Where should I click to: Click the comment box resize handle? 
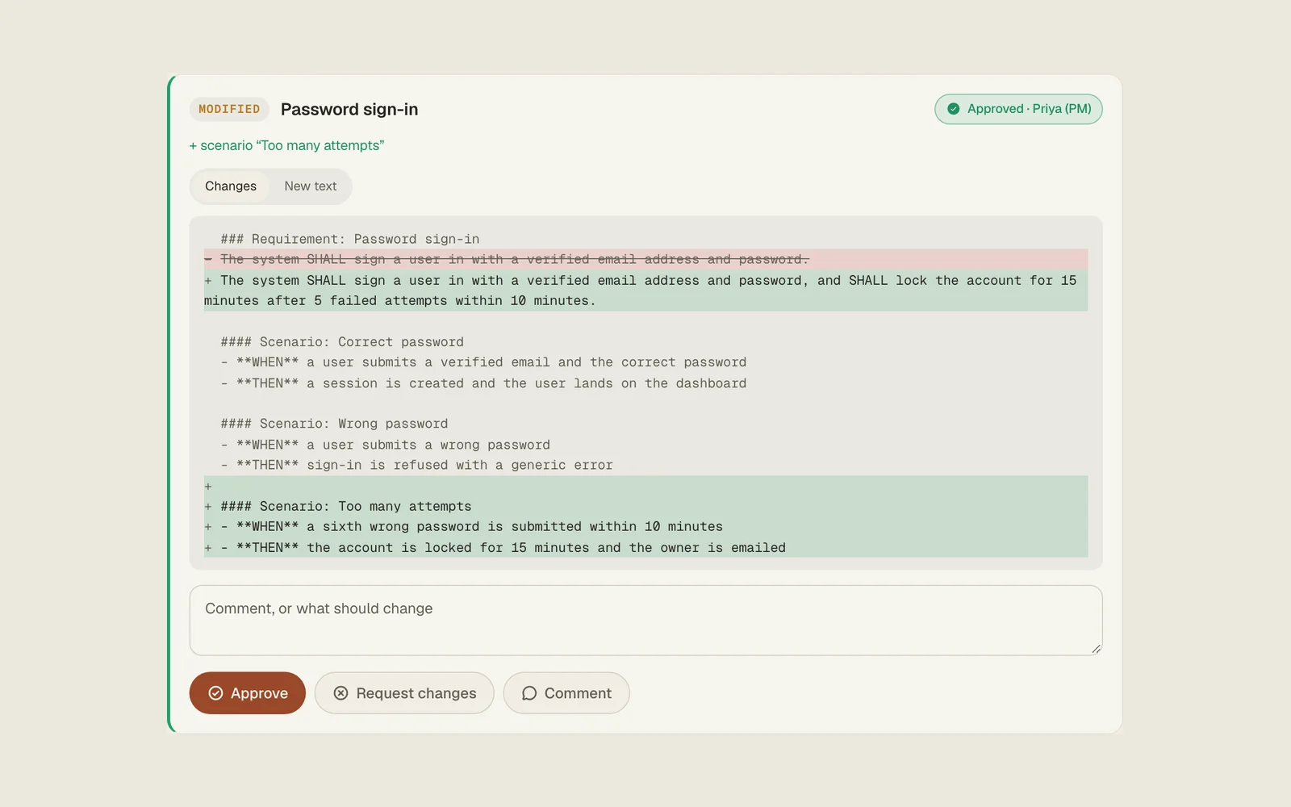coord(1097,649)
